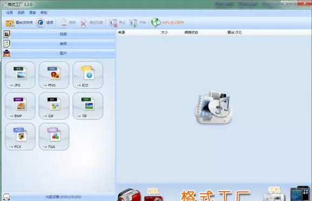Image resolution: width=312 pixels, height=201 pixels.
Task: Choose the PCX conversion icon
Action: point(20,137)
